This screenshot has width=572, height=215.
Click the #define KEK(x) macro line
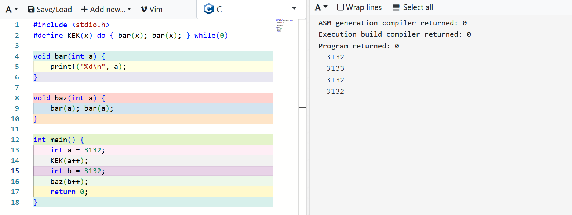click(x=131, y=36)
